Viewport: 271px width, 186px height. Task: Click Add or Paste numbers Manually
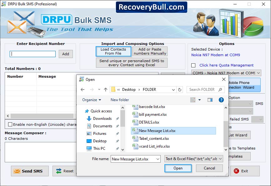150,51
